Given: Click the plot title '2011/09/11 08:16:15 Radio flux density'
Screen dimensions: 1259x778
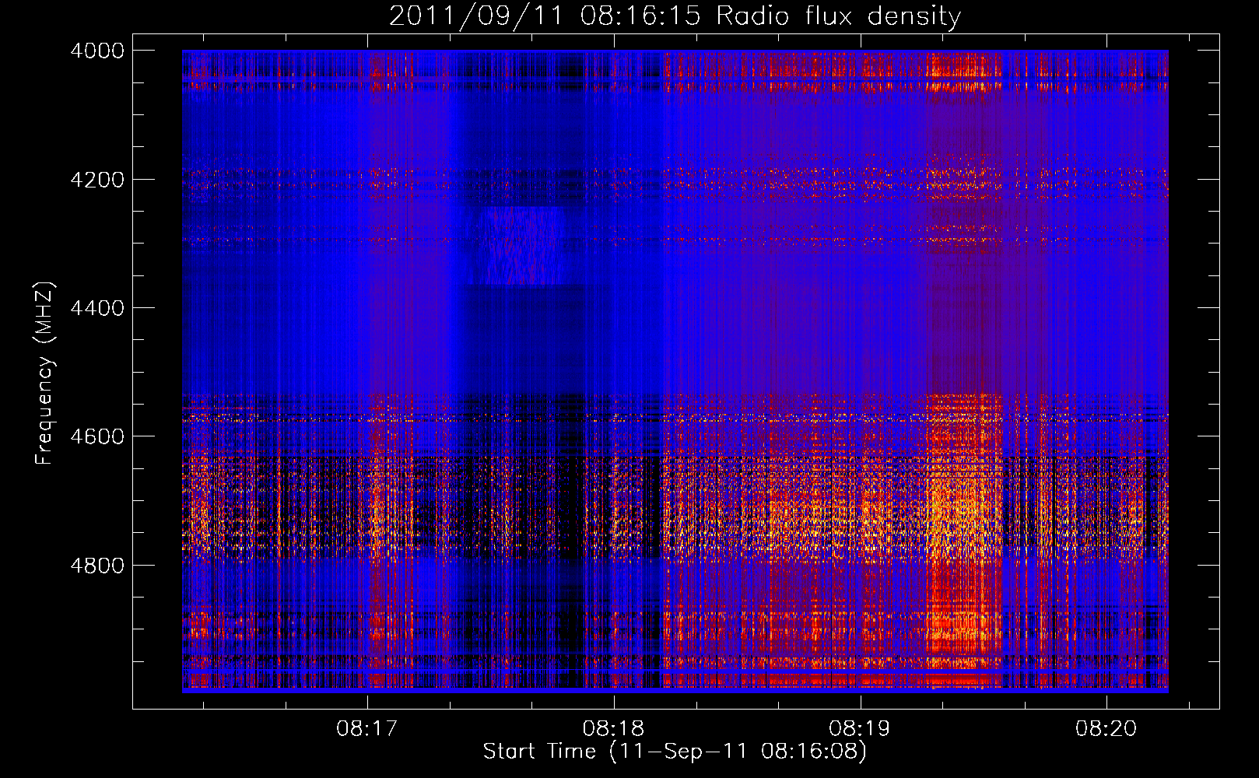Looking at the screenshot, I should tap(675, 16).
